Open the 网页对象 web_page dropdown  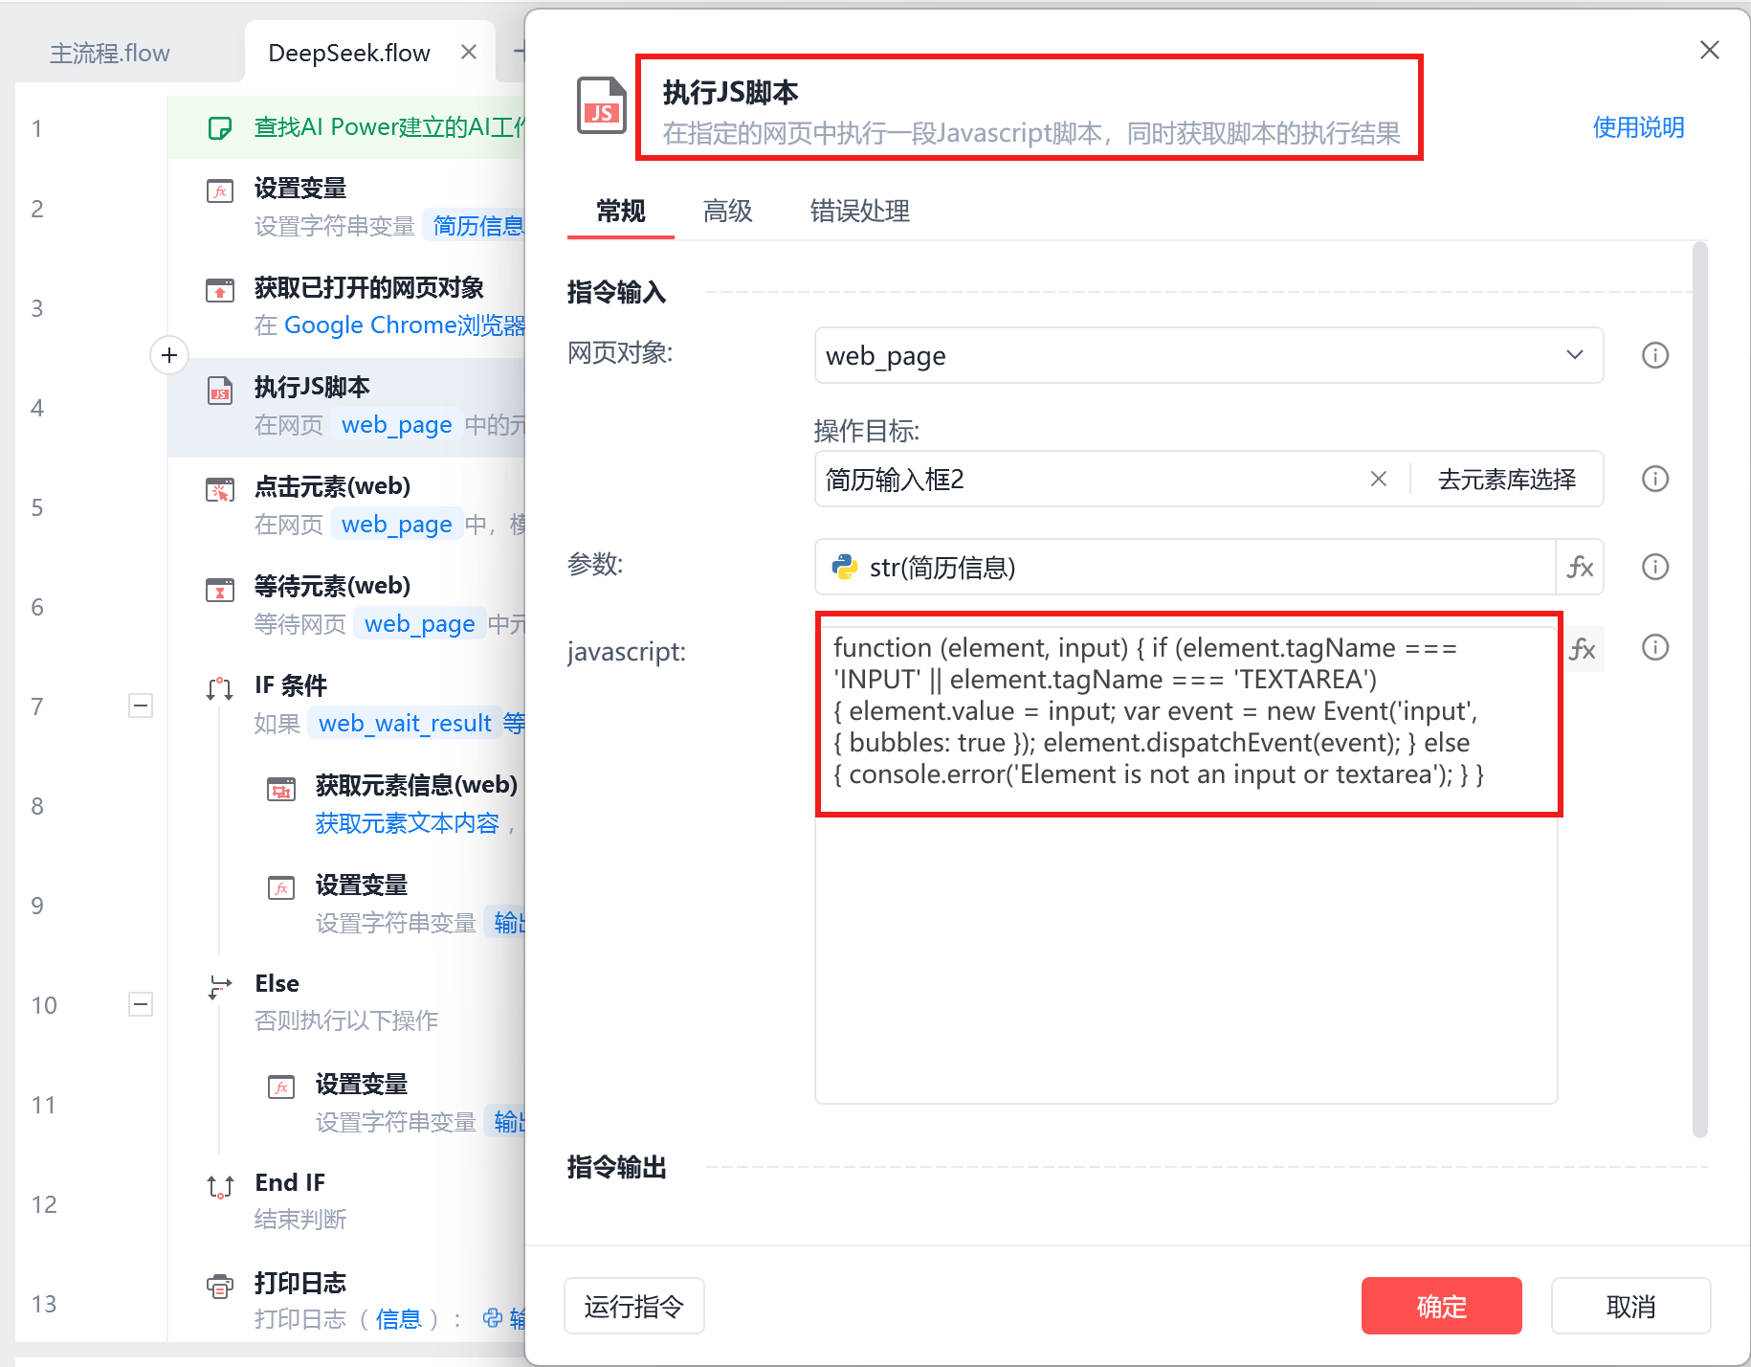tap(1208, 355)
